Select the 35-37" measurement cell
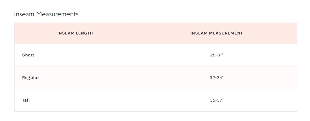 click(x=216, y=100)
